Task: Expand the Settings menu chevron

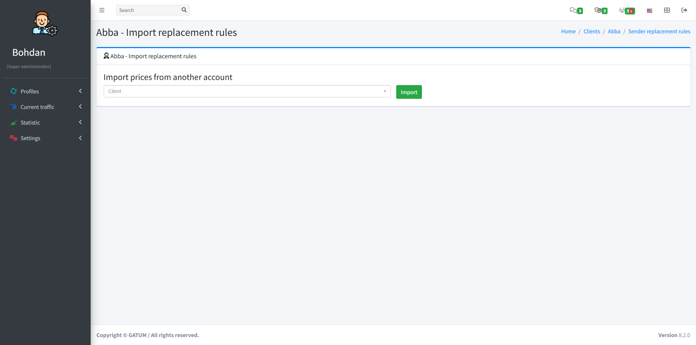Action: pos(80,138)
